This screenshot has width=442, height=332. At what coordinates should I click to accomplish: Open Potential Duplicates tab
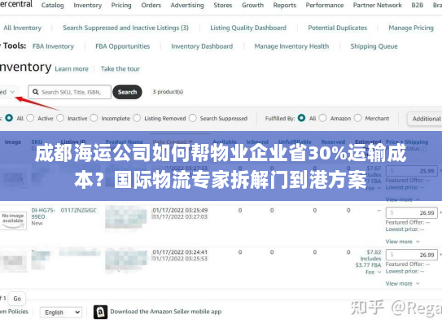(x=338, y=28)
